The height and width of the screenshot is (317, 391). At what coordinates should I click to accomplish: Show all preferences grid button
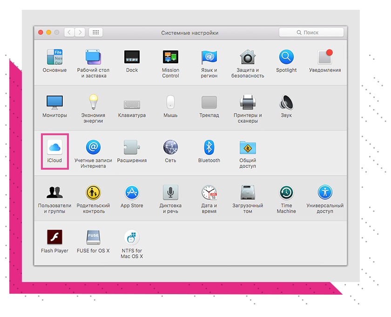tap(96, 32)
